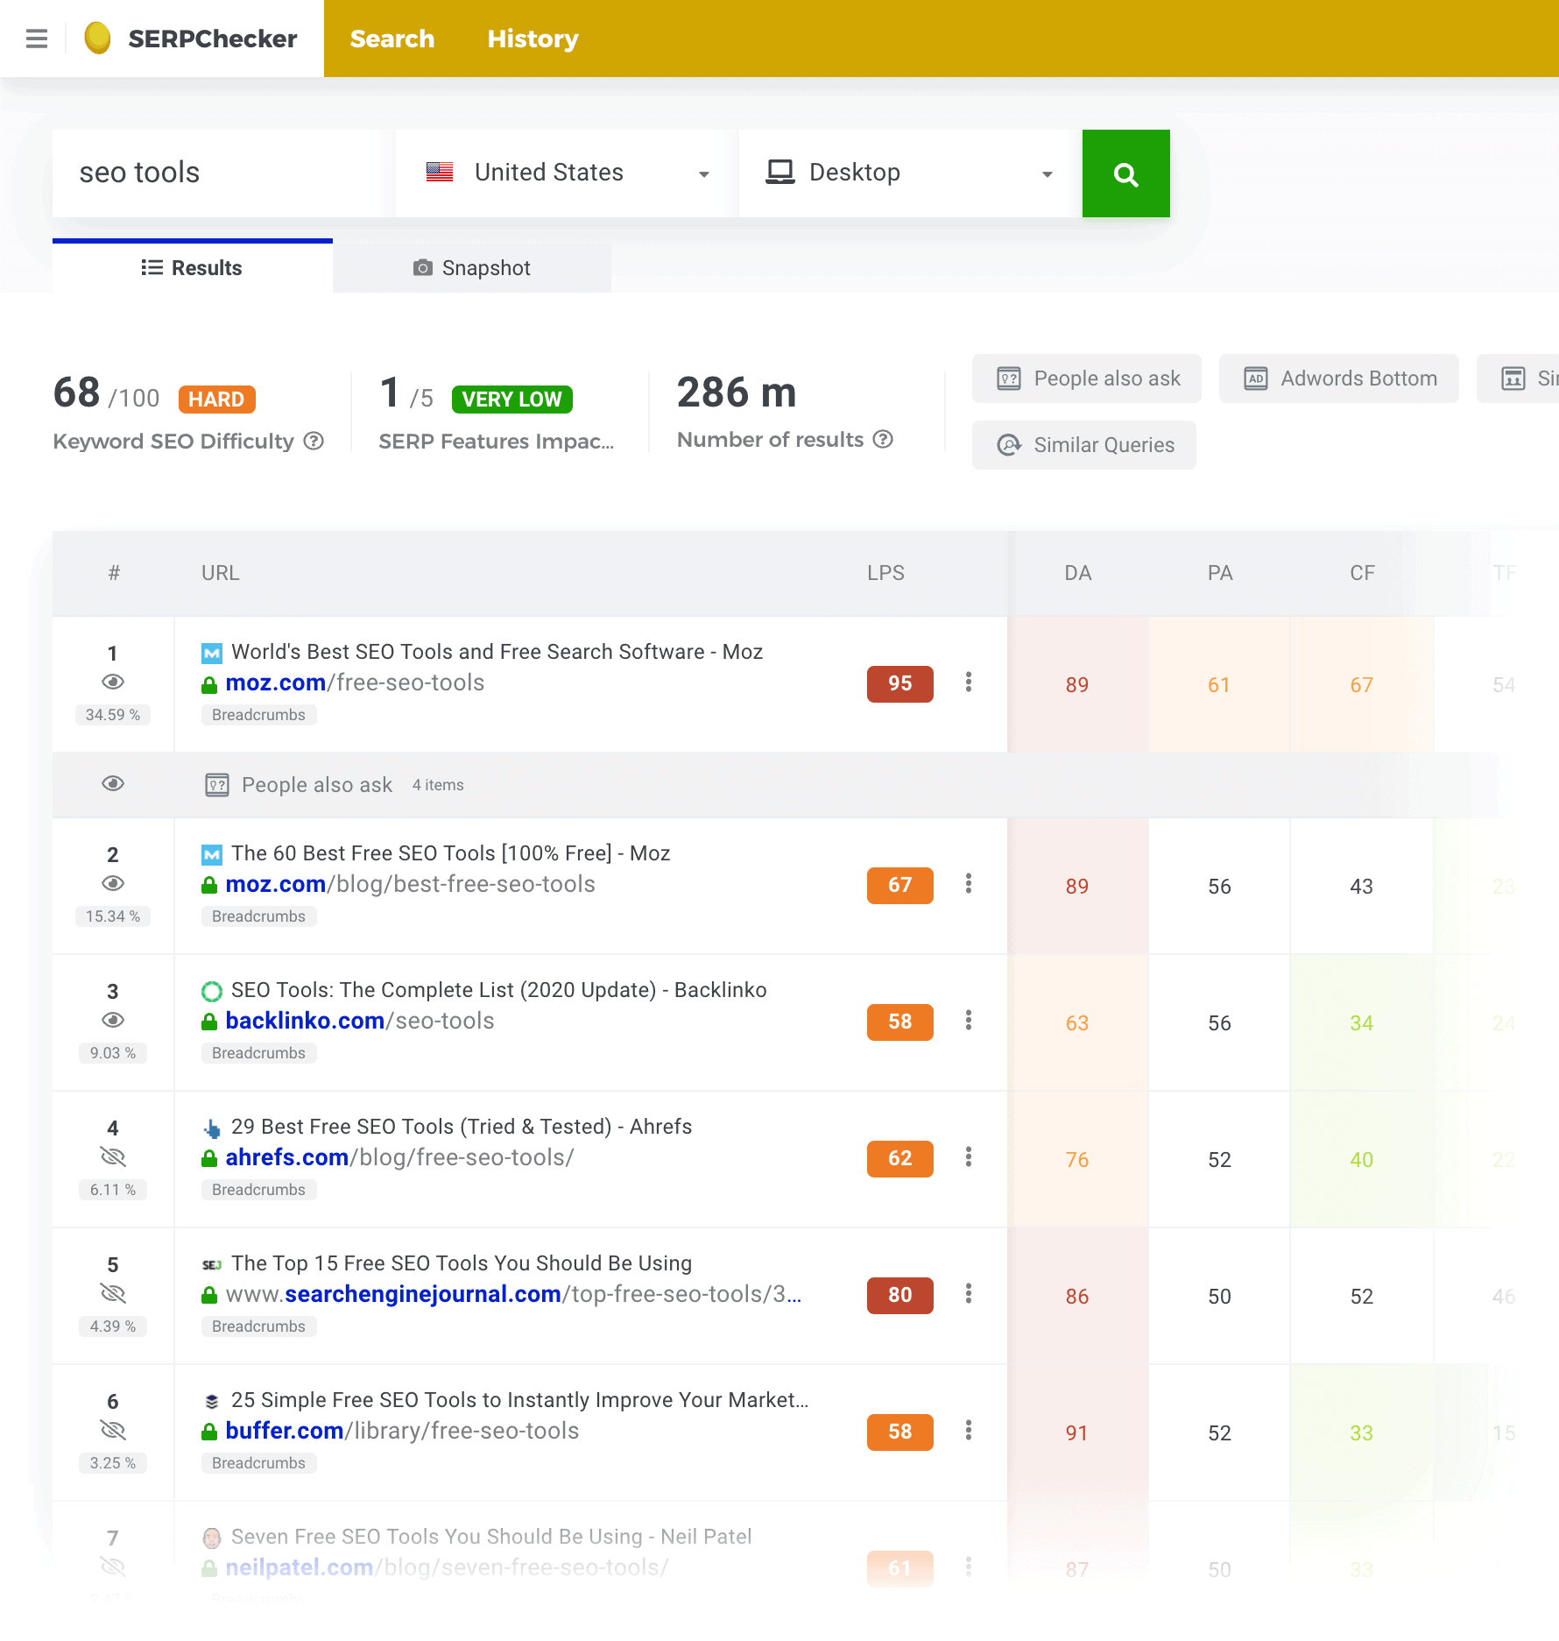
Task: Toggle visibility eye for result 1
Action: point(113,682)
